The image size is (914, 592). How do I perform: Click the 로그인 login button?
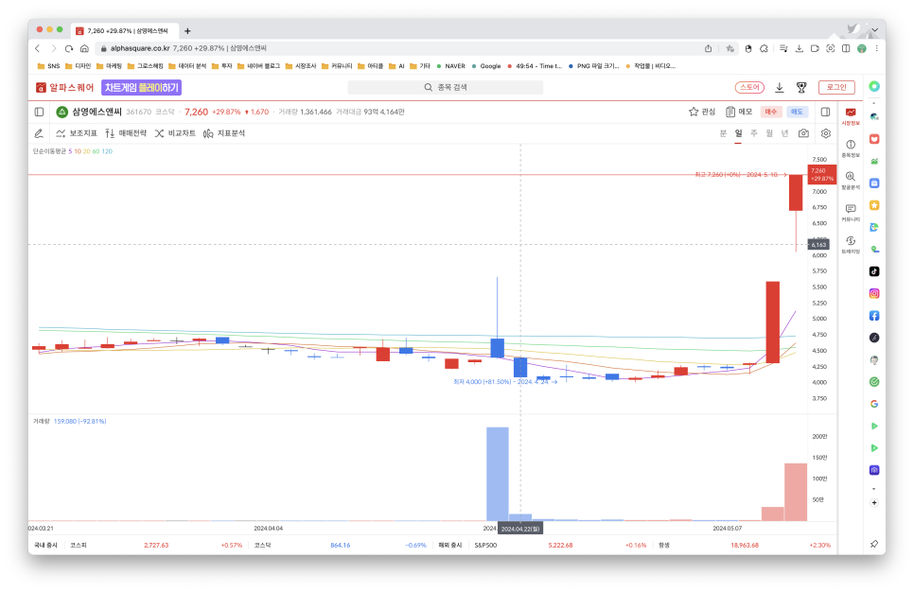[836, 87]
